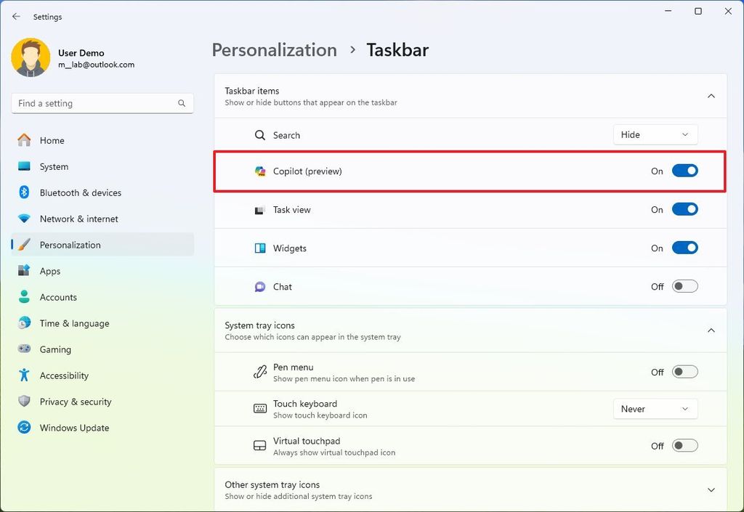Click the Touch keyboard icon

pyautogui.click(x=259, y=408)
